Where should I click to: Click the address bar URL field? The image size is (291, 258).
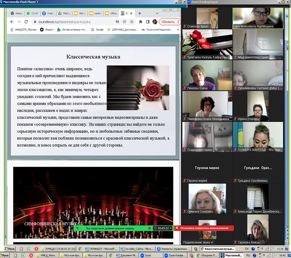pos(74,22)
